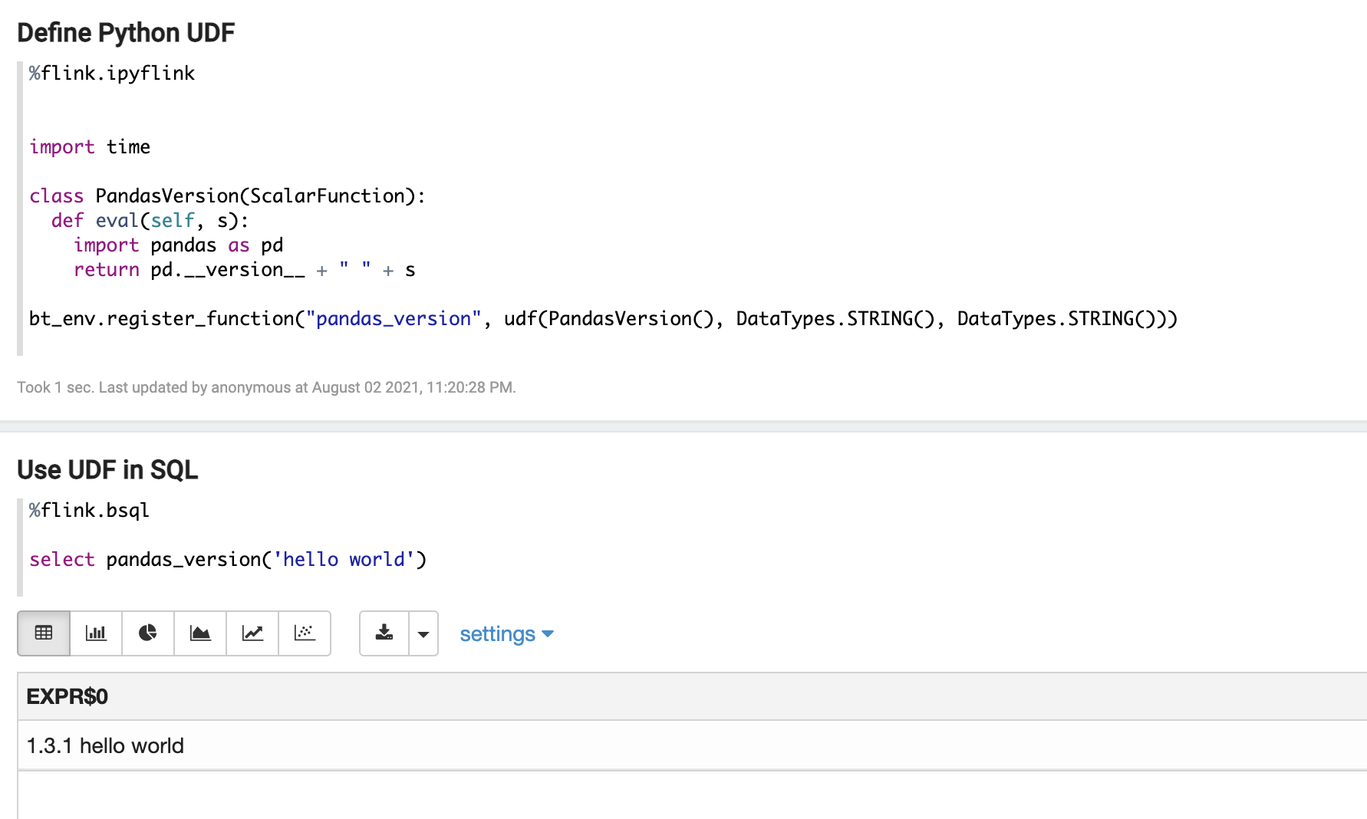This screenshot has height=819, width=1367.
Task: Select the area chart visualization
Action: [200, 633]
